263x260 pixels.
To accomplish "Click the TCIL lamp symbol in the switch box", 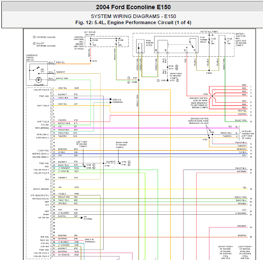I will tap(39, 80).
